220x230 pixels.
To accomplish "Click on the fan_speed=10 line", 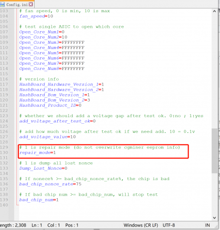I will (x=36, y=16).
